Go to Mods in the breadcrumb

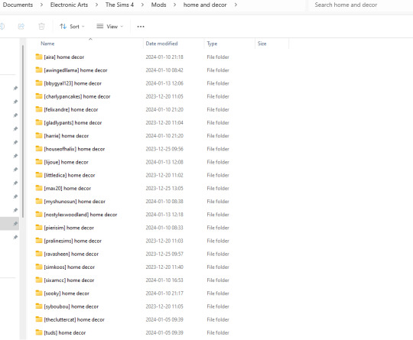[x=158, y=5]
